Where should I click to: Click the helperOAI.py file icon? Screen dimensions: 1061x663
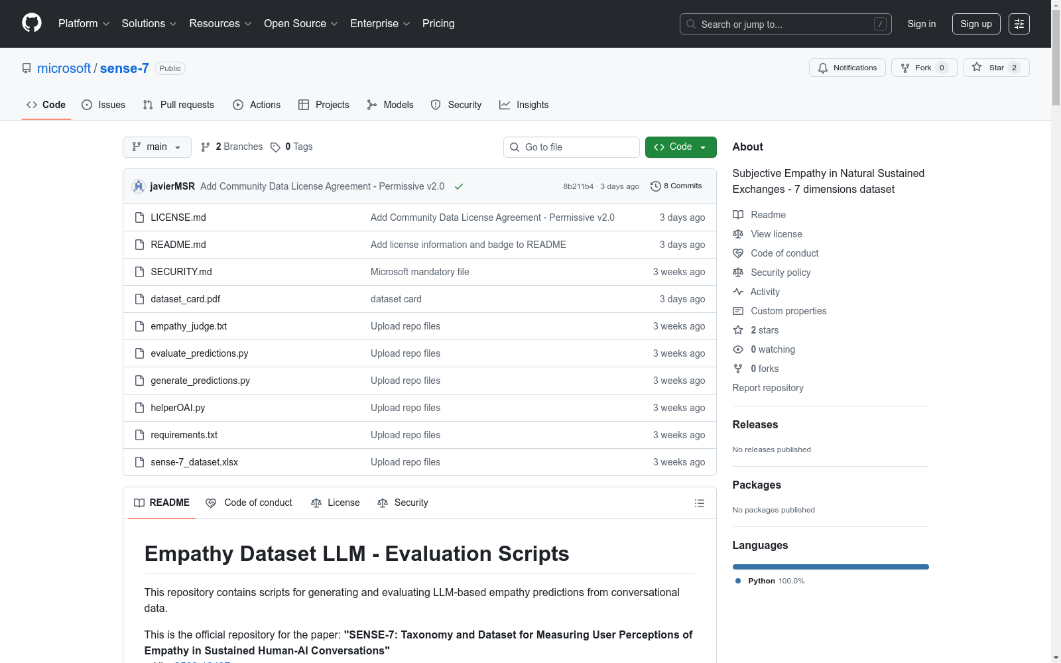click(139, 408)
